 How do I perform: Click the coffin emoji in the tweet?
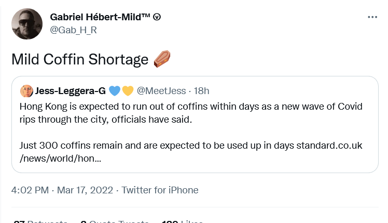(x=162, y=59)
